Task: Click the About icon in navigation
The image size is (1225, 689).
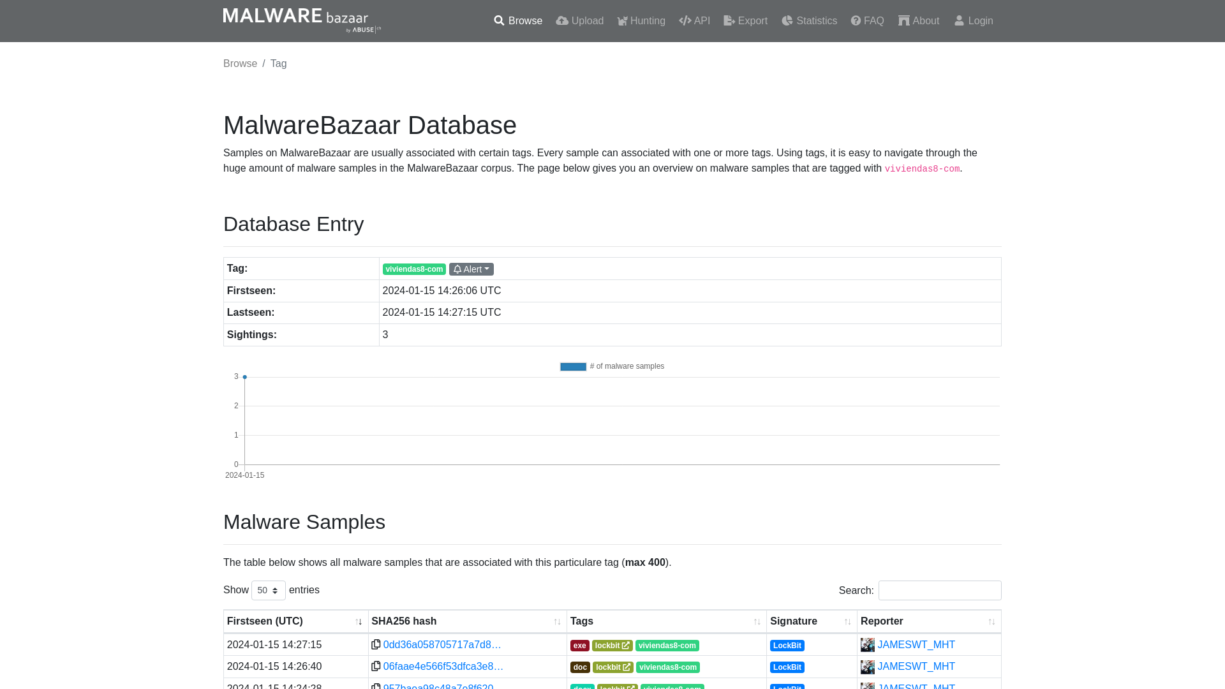Action: tap(903, 20)
